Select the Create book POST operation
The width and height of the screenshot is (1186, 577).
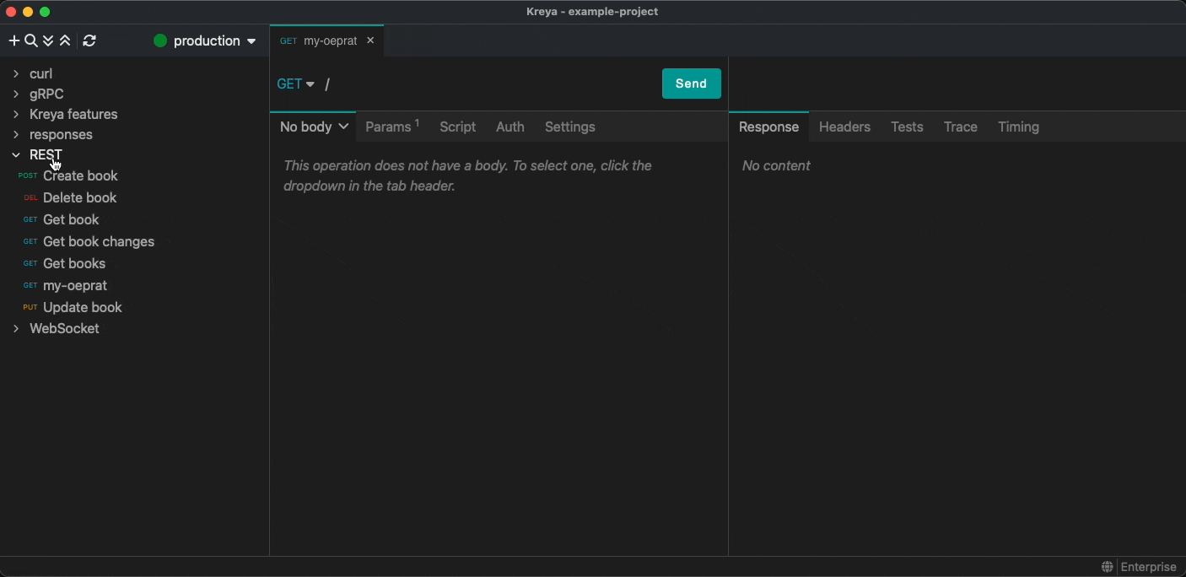click(x=80, y=175)
